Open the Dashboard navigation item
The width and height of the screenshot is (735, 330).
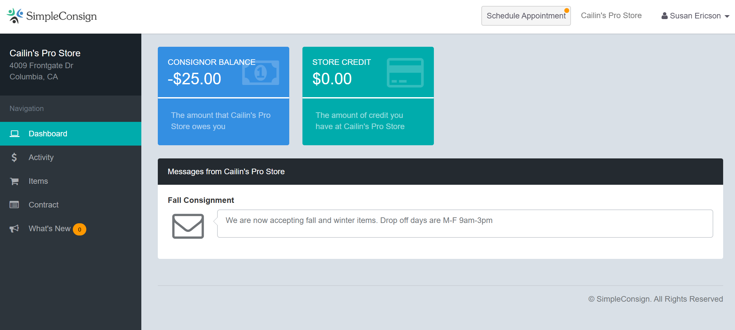click(71, 134)
